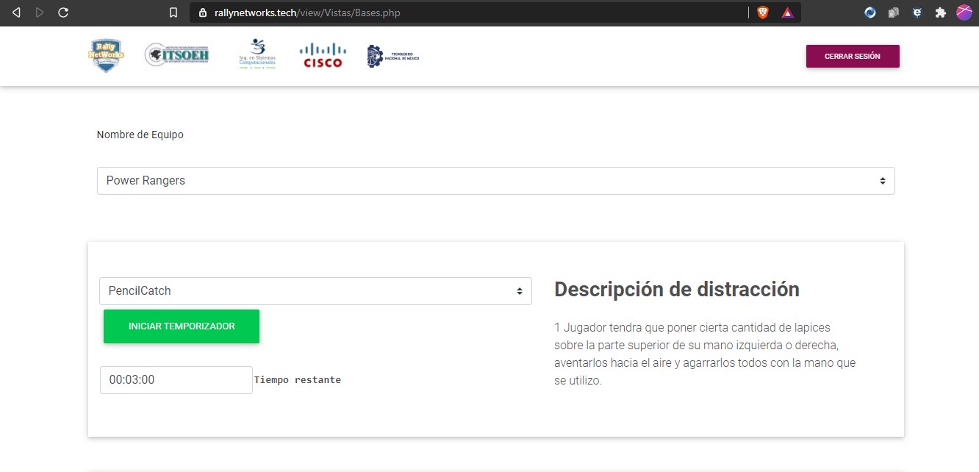Reload the page with the refresh icon
Image resolution: width=979 pixels, height=472 pixels.
[63, 12]
